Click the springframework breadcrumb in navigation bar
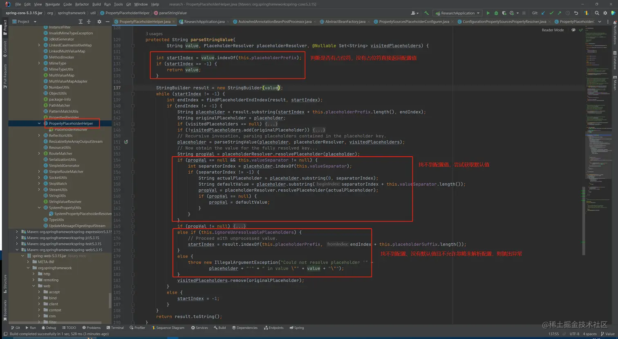Image resolution: width=618 pixels, height=339 pixels. [x=72, y=13]
